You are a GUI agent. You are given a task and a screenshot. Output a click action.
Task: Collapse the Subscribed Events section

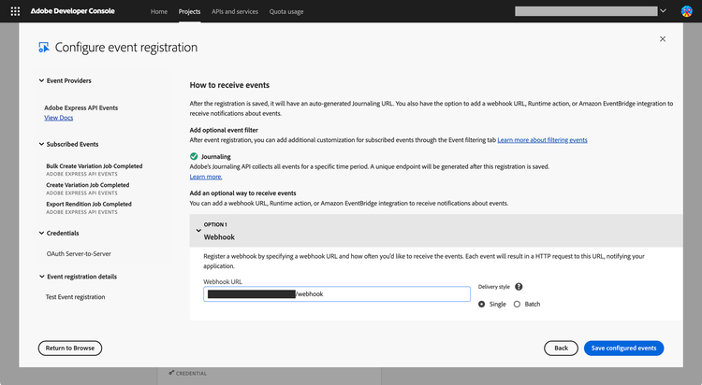(41, 144)
